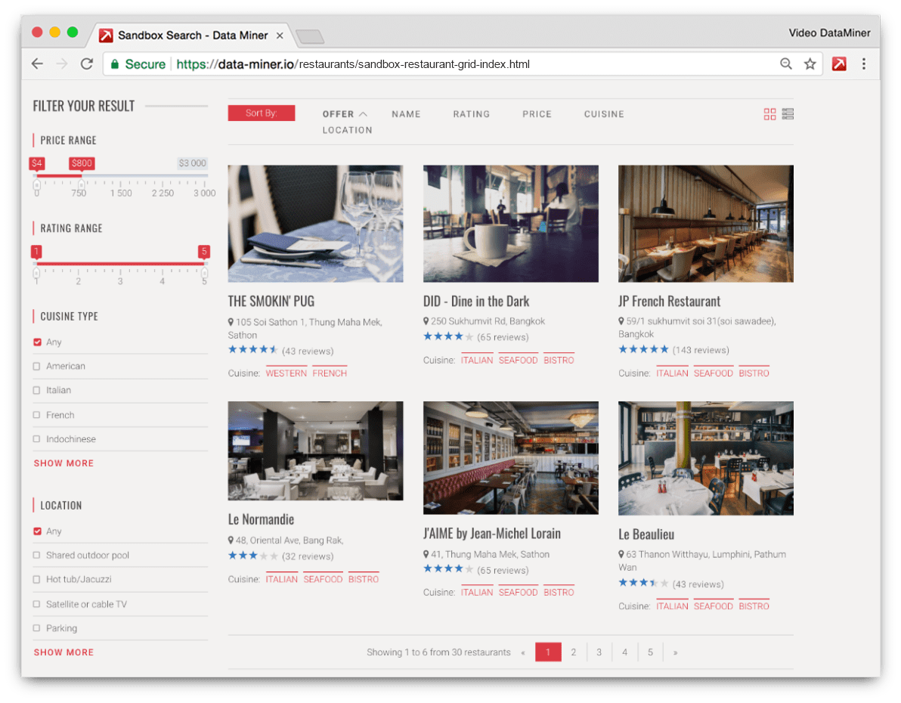901x703 pixels.
Task: Click the Data Miner extension icon in toolbar
Action: click(x=839, y=63)
